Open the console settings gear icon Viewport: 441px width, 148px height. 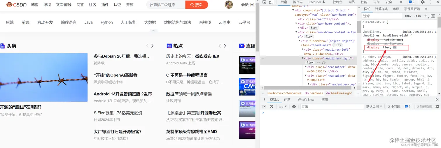coord(437,107)
